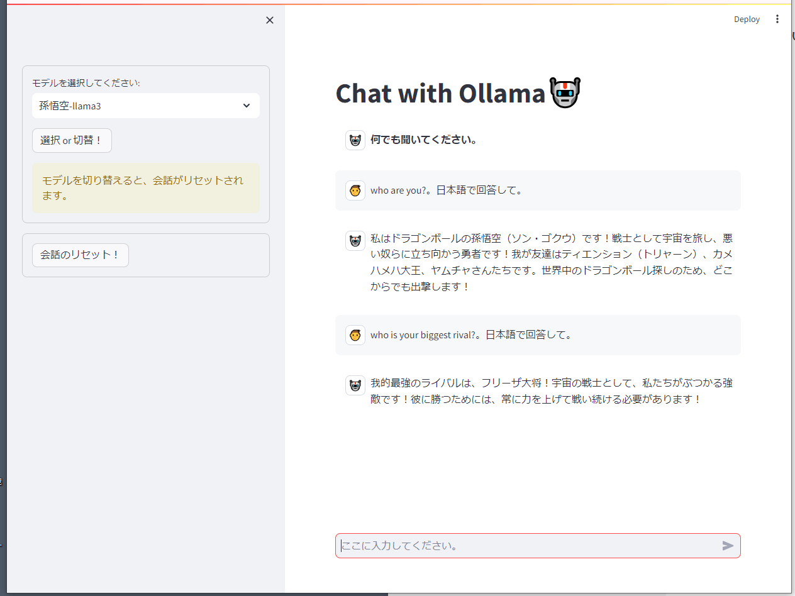
Task: Click robot avatar beside 何でも聞いてください
Action: [355, 140]
